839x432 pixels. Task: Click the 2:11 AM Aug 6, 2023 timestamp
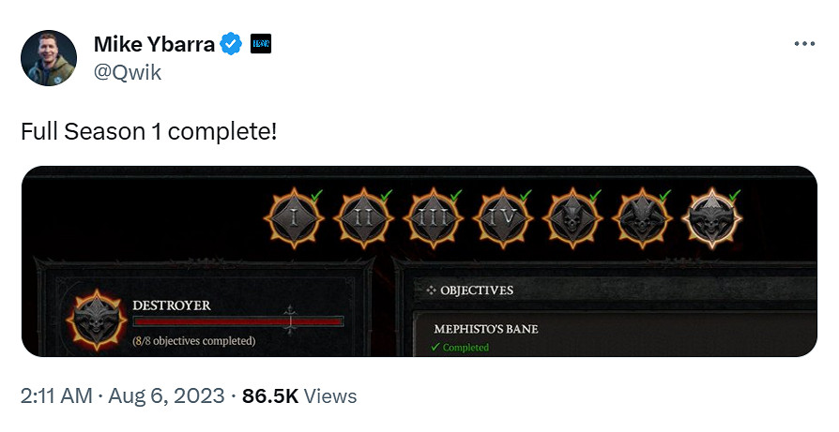(122, 395)
